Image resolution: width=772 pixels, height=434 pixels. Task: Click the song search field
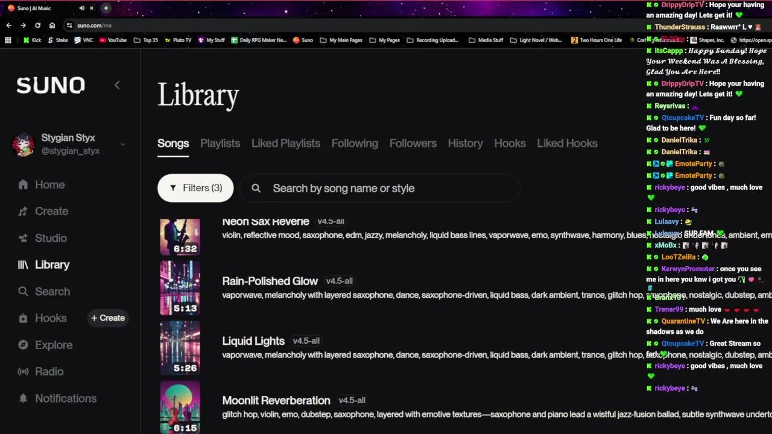pos(380,188)
